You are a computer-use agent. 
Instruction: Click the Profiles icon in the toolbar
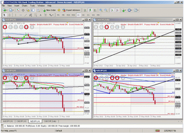coord(11,10)
